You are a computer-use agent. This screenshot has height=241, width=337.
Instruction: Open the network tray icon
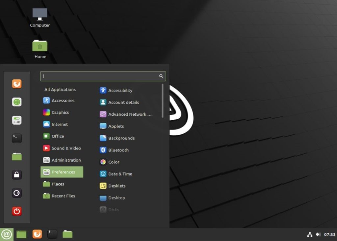tap(310, 234)
